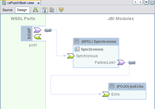
Task: Click the green Synchronous provide endpoint arrow
Action: [71, 56]
